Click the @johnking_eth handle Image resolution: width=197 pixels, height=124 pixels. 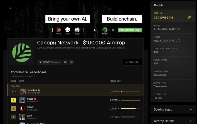34,93
